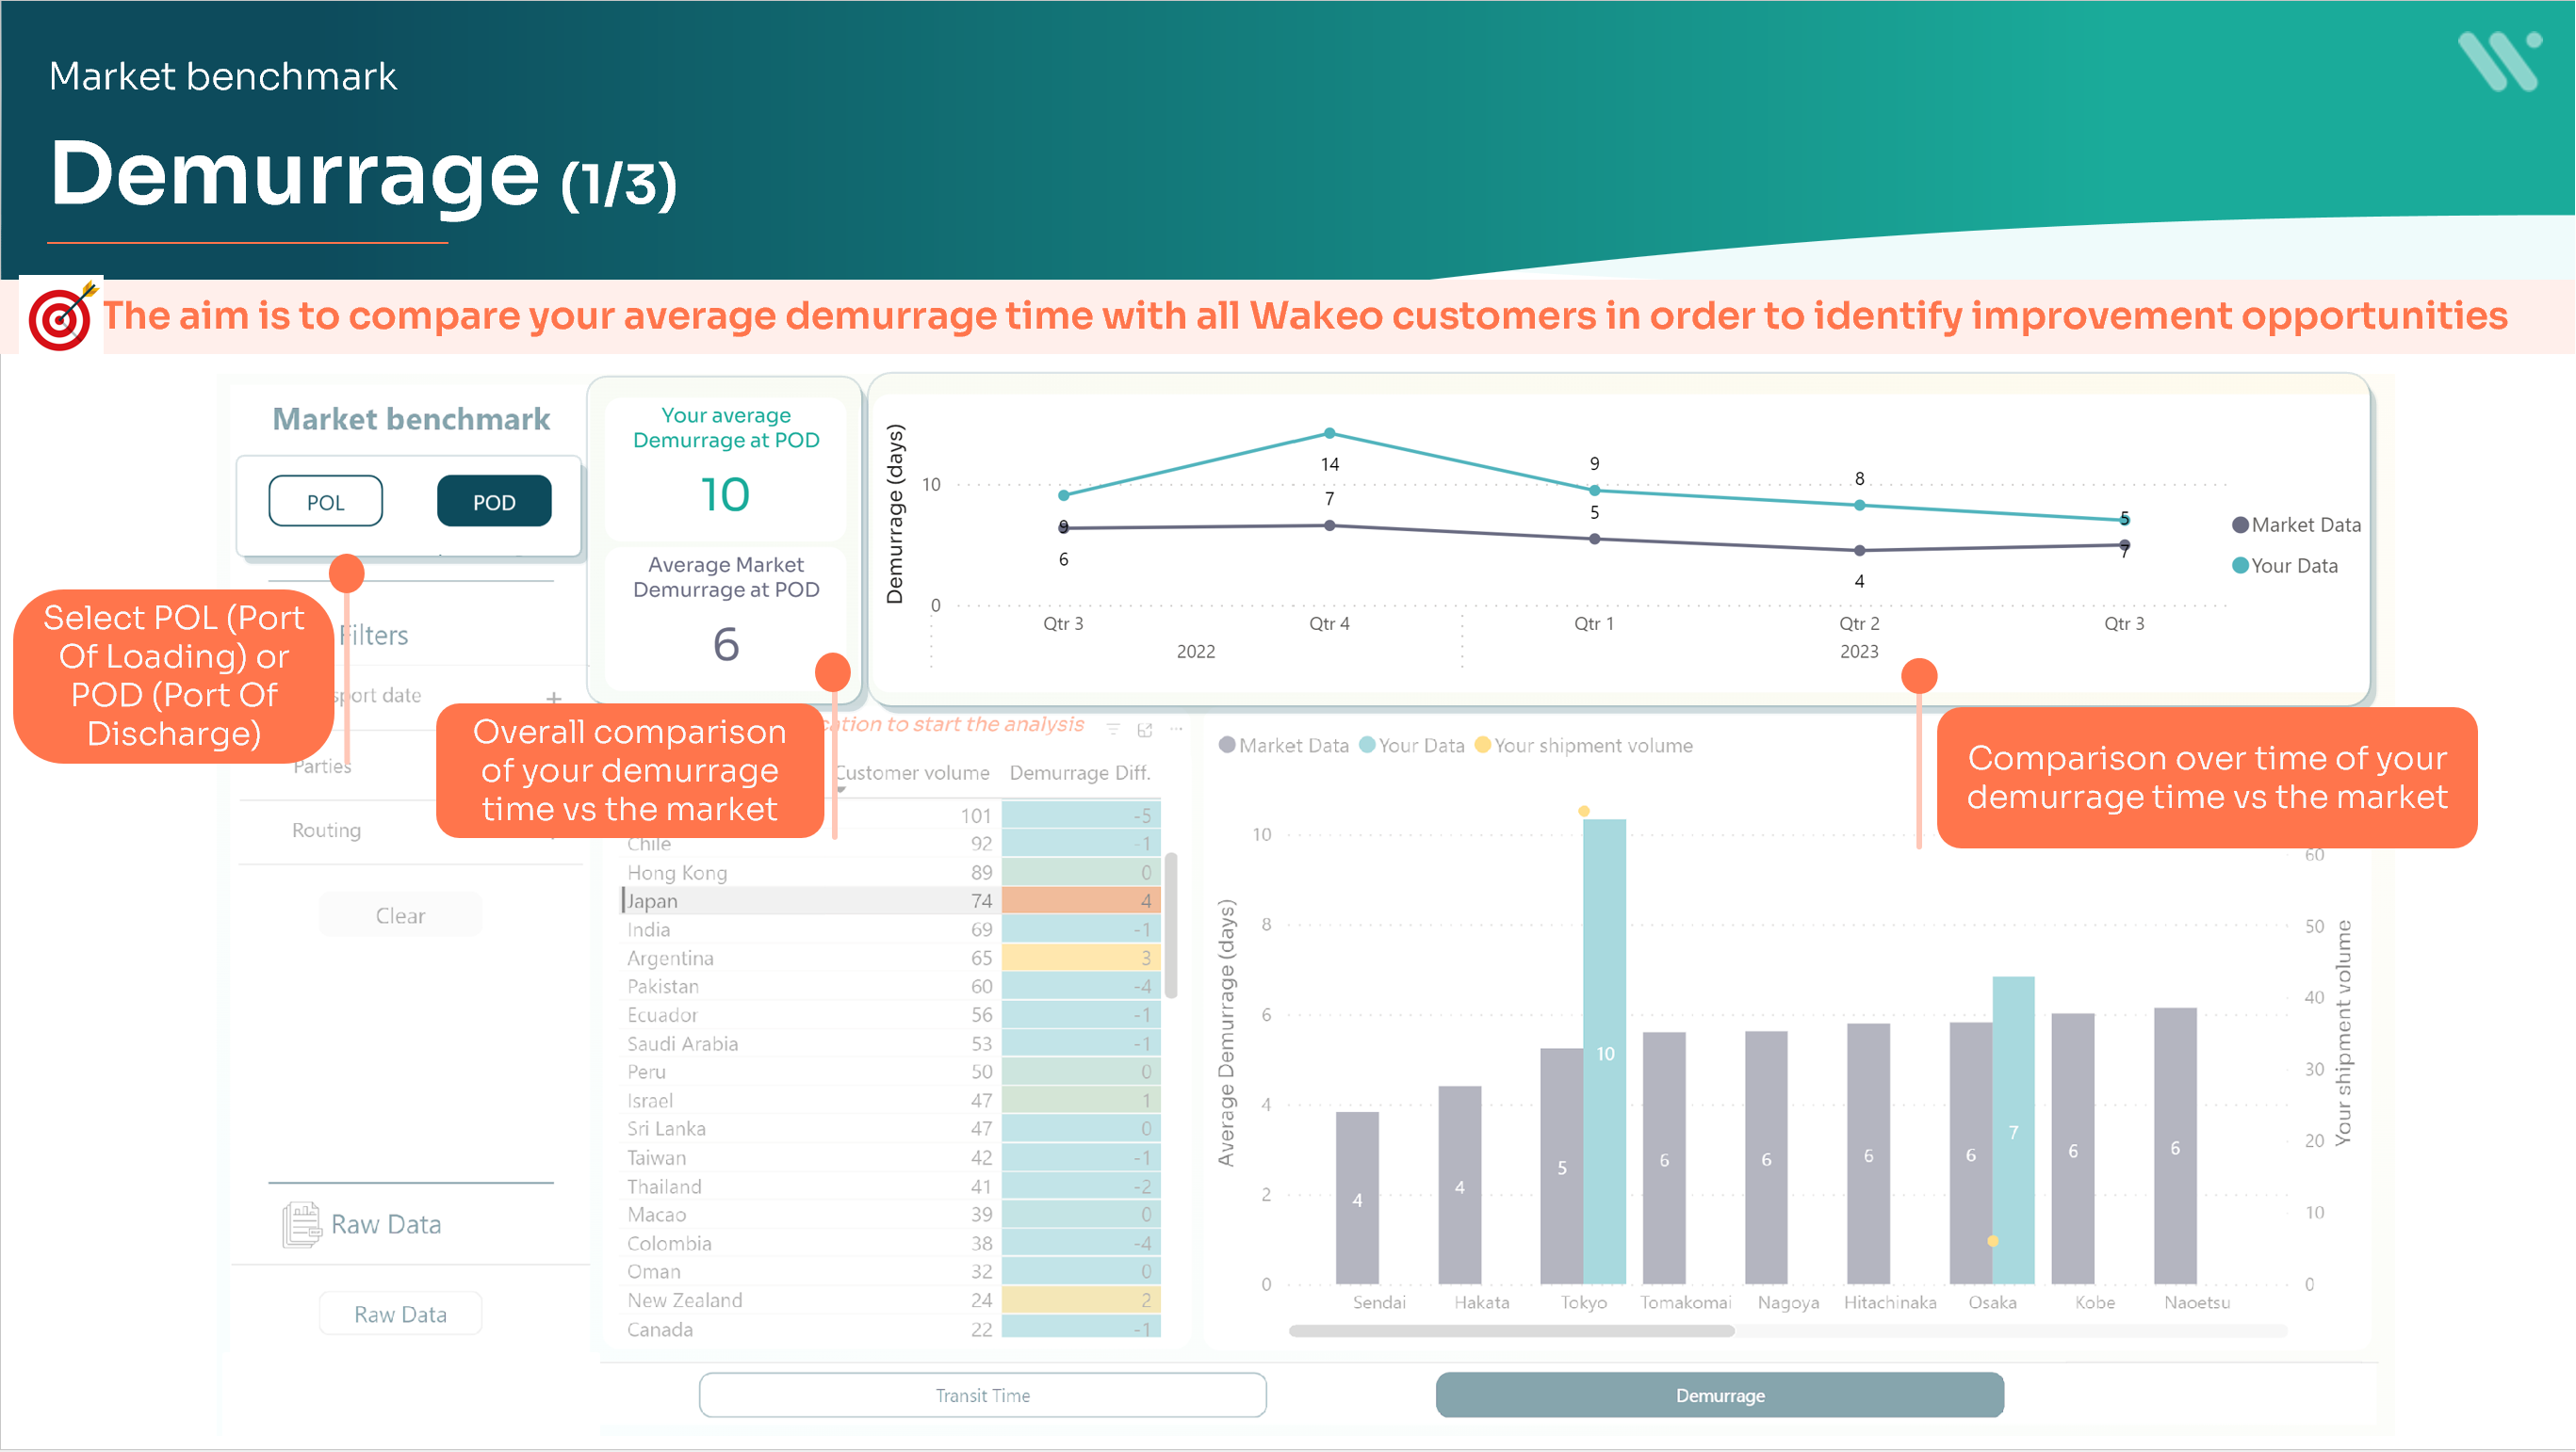The width and height of the screenshot is (2576, 1452).
Task: Select the POD toggle button
Action: point(494,502)
